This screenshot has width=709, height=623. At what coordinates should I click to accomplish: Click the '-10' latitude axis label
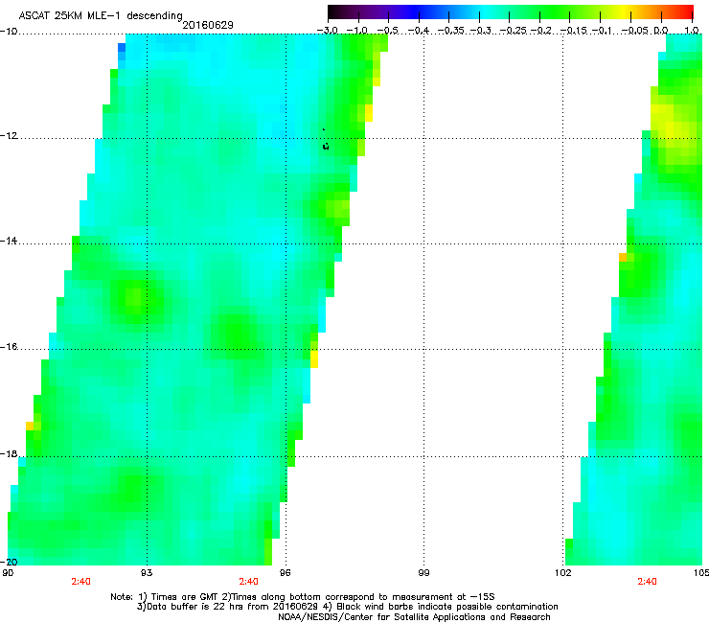tap(8, 32)
